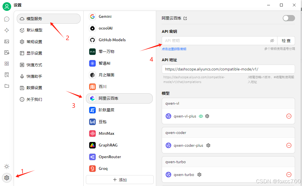Open the image painting sidebar icon
The width and height of the screenshot is (302, 186).
coord(7,41)
